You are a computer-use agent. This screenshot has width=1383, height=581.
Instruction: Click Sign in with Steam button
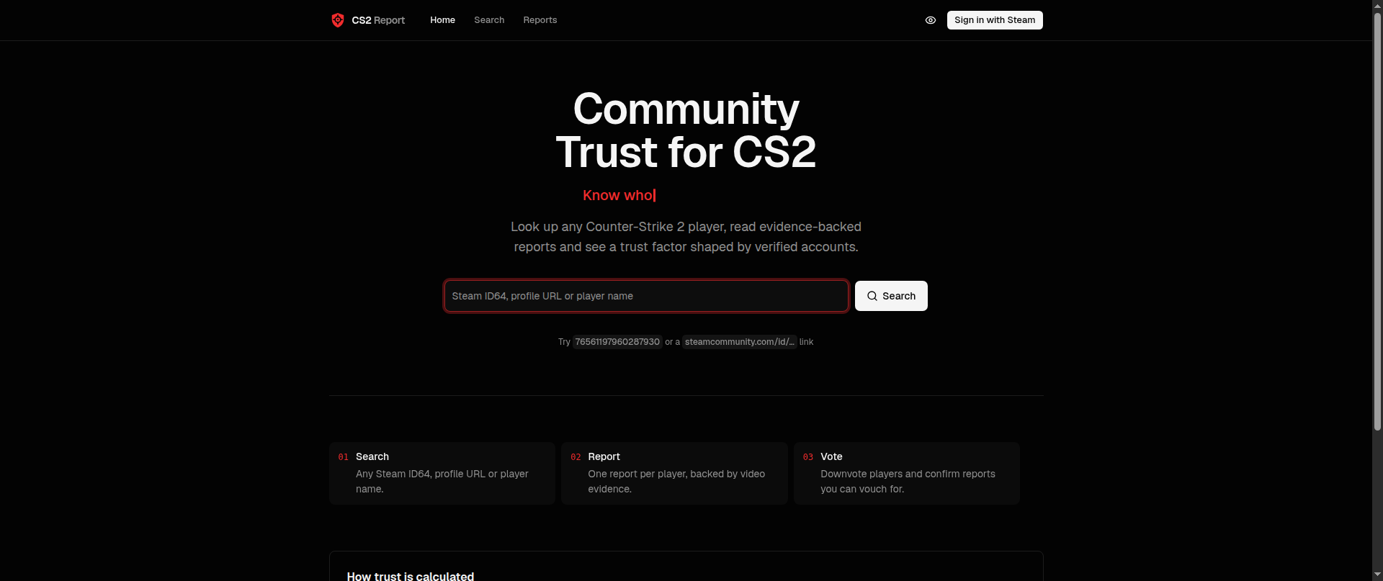click(995, 20)
